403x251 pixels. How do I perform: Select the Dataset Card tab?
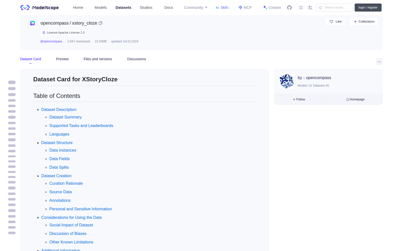(30, 59)
